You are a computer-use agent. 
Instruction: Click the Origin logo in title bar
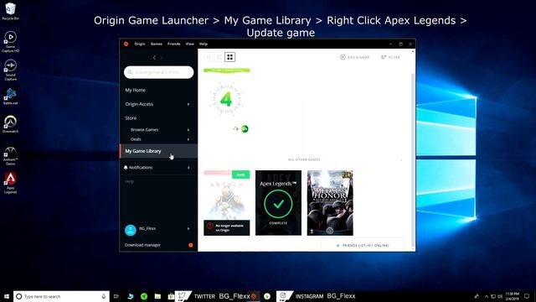point(126,44)
